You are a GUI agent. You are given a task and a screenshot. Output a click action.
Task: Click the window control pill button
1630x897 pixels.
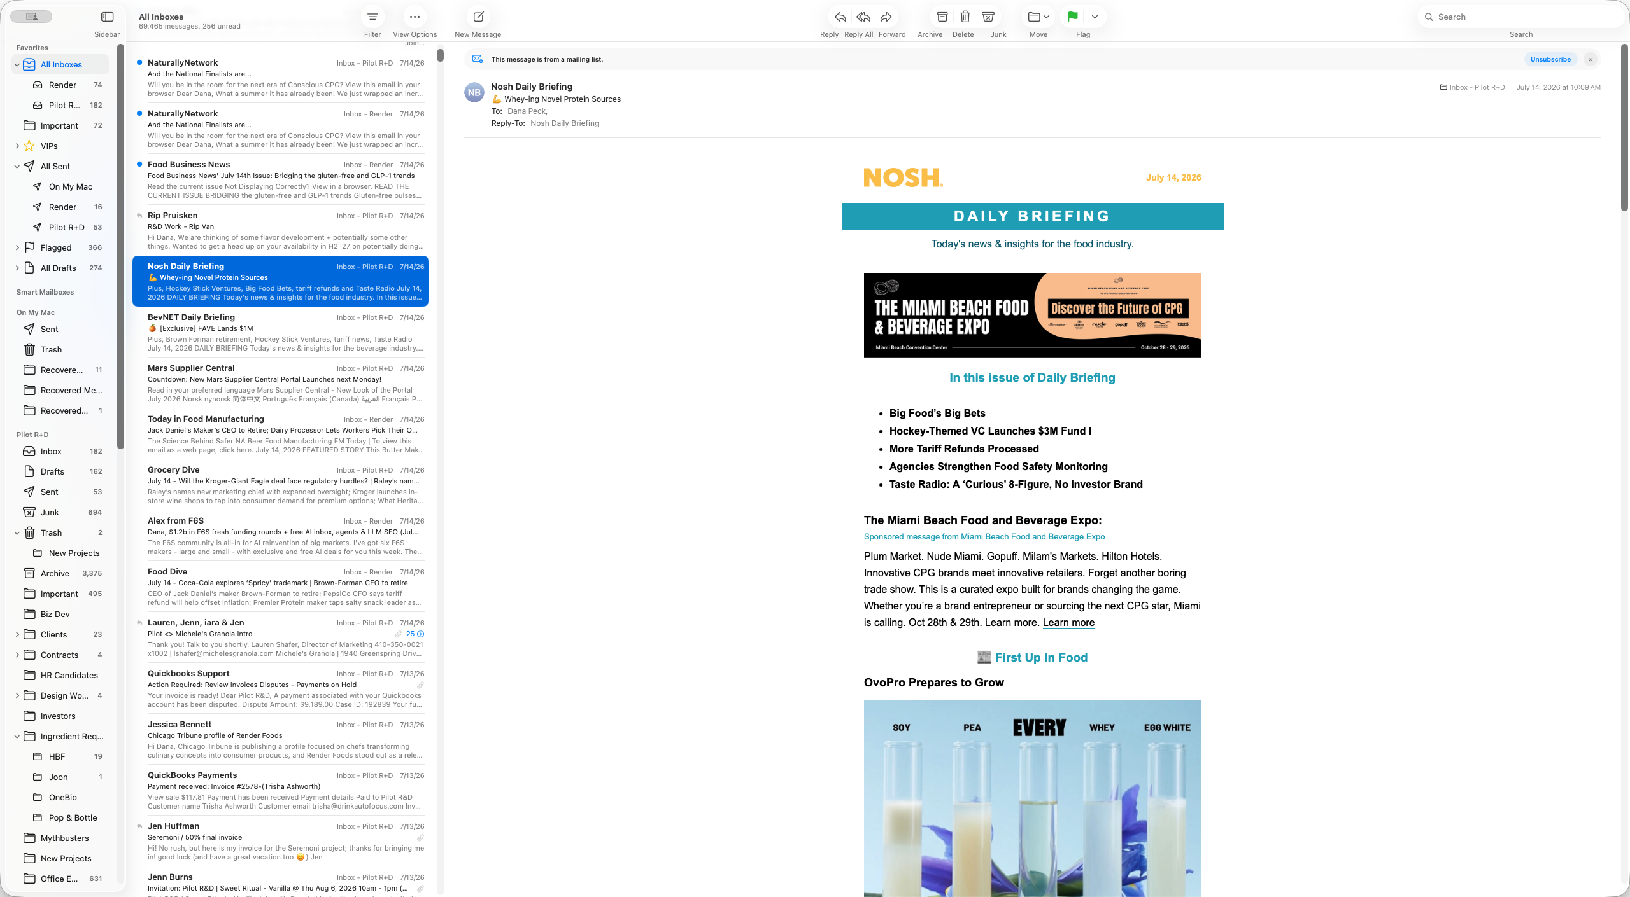click(31, 17)
